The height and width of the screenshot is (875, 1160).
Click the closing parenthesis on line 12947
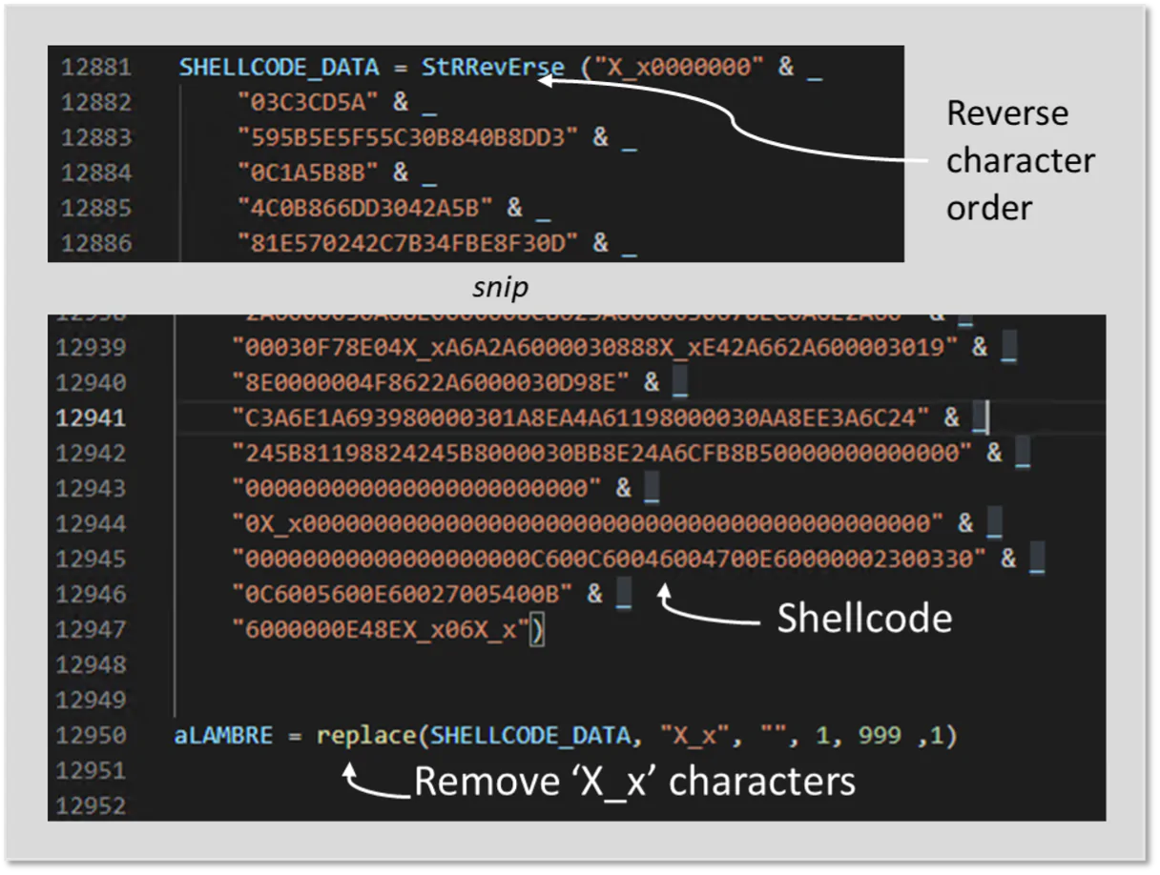tap(537, 629)
